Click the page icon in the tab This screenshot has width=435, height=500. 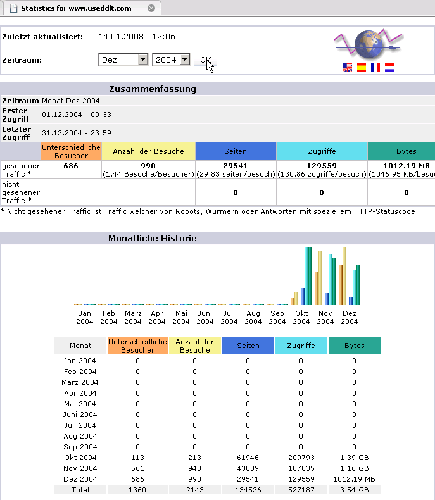pos(13,8)
